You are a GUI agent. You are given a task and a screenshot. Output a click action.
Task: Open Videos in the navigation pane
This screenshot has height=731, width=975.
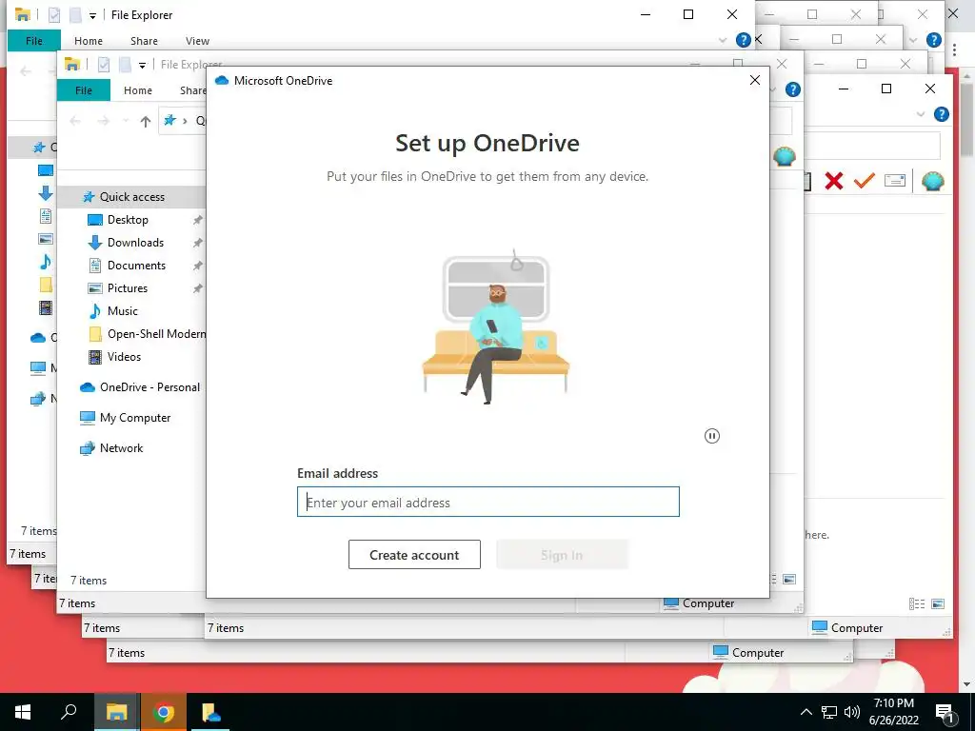(x=124, y=357)
